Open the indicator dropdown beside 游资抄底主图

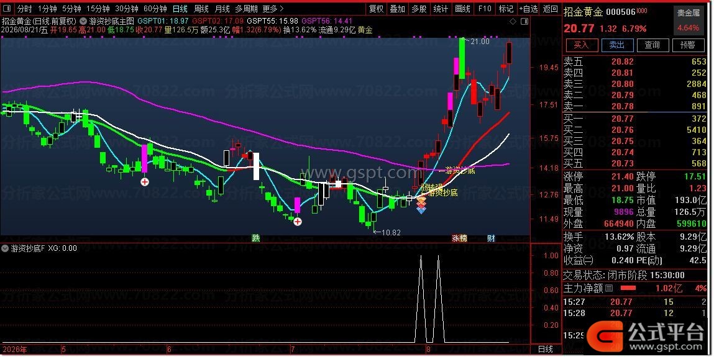pyautogui.click(x=83, y=21)
